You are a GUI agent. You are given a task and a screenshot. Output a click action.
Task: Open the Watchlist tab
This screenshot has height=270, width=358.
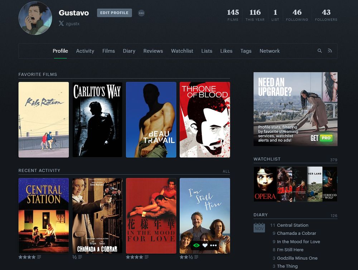[x=182, y=51]
